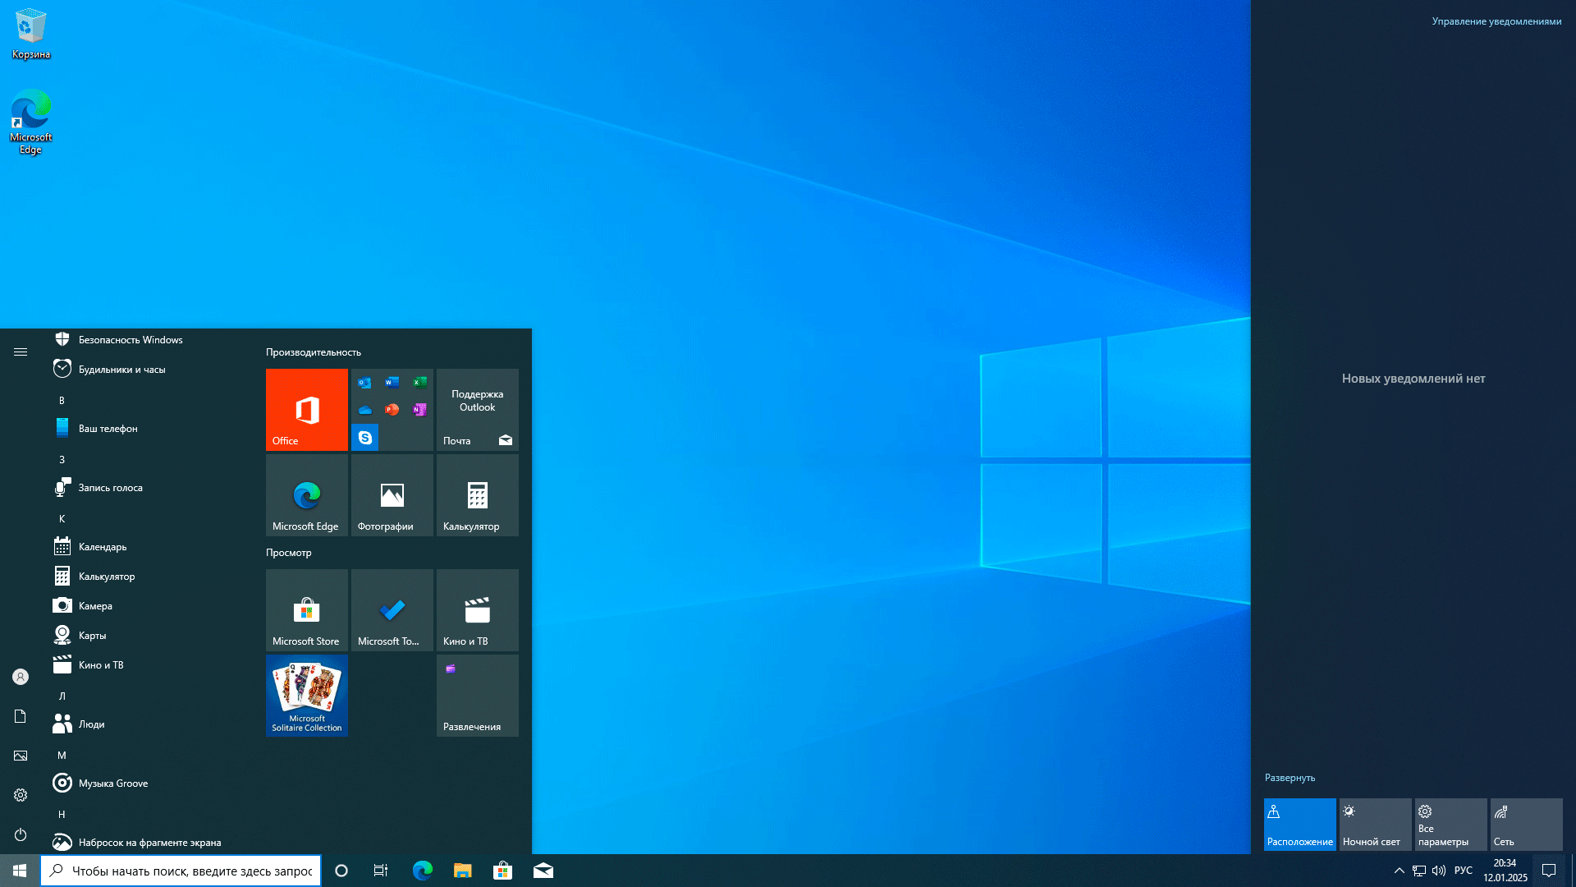Screen dimensions: 1576x887
Task: Toggle the Night light quick action
Action: tap(1375, 824)
